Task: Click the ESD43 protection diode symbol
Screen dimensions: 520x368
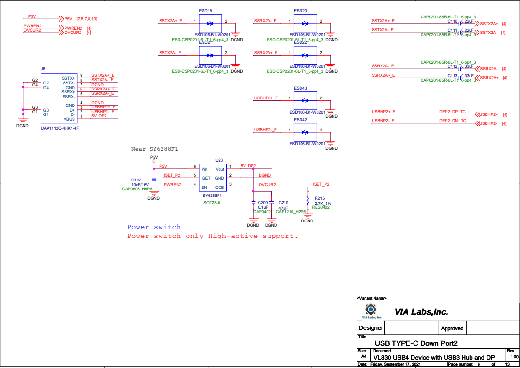Action: pos(305,100)
